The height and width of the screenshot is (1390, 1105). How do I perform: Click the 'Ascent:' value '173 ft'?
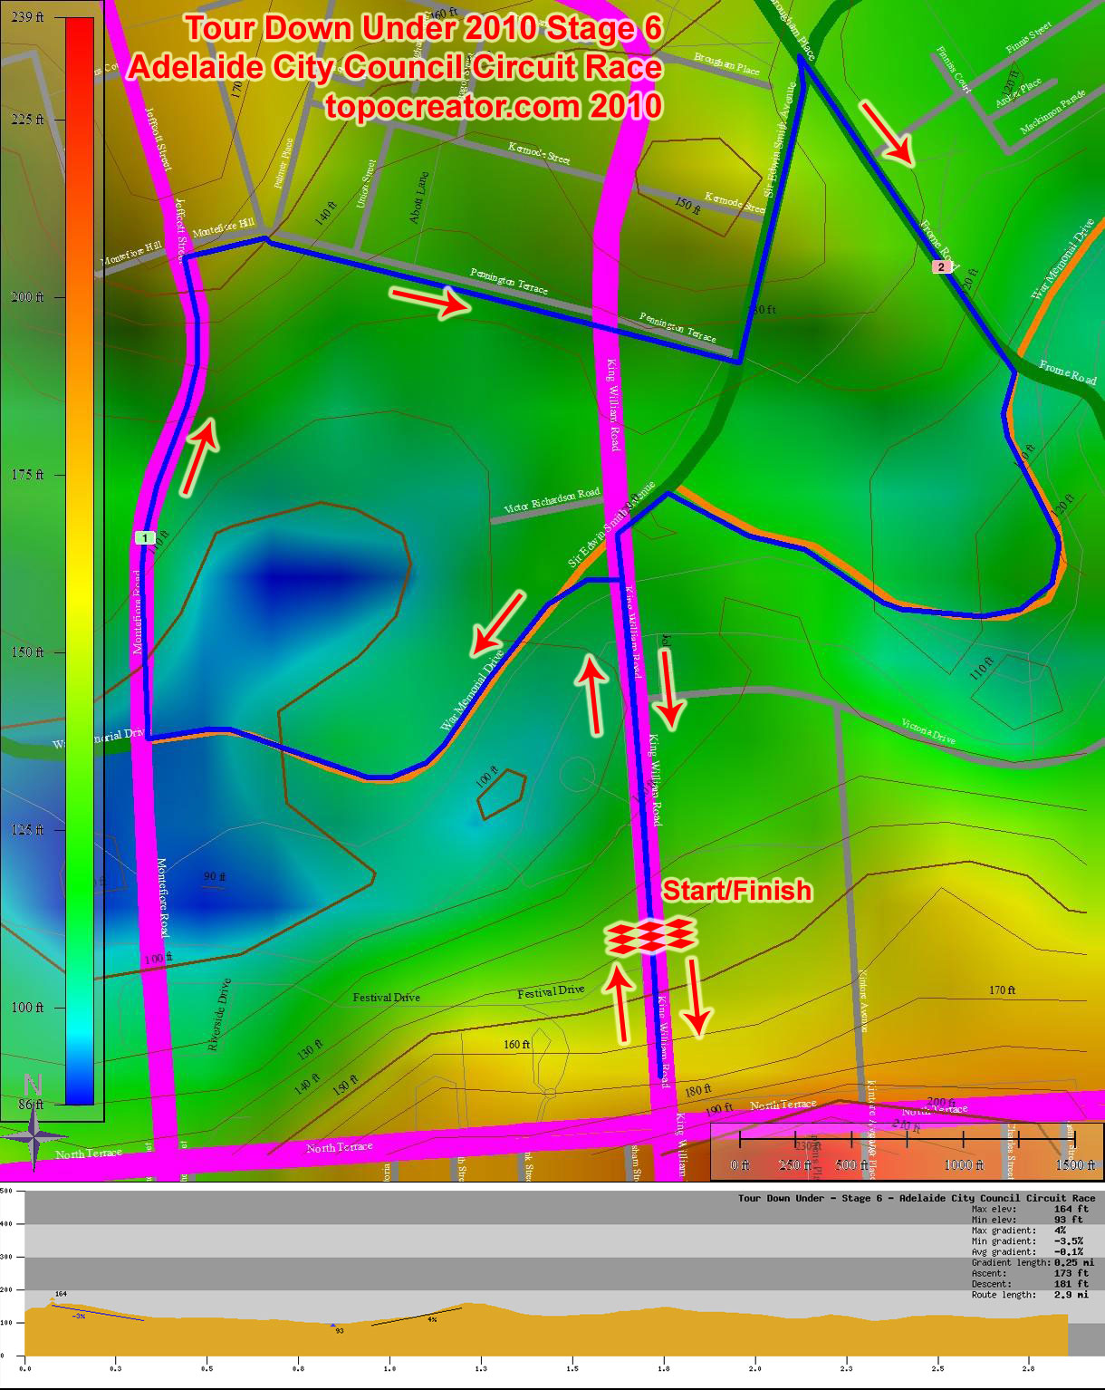(x=1071, y=1273)
